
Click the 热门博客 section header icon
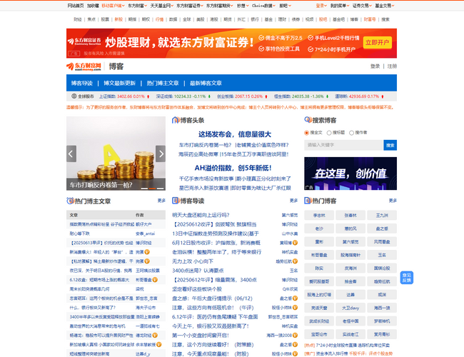click(308, 201)
